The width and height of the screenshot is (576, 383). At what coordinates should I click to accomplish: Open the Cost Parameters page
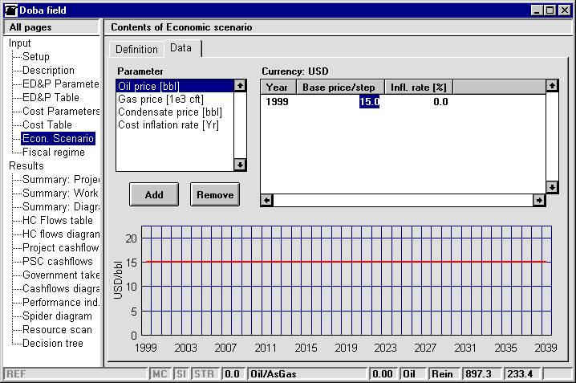pos(61,111)
